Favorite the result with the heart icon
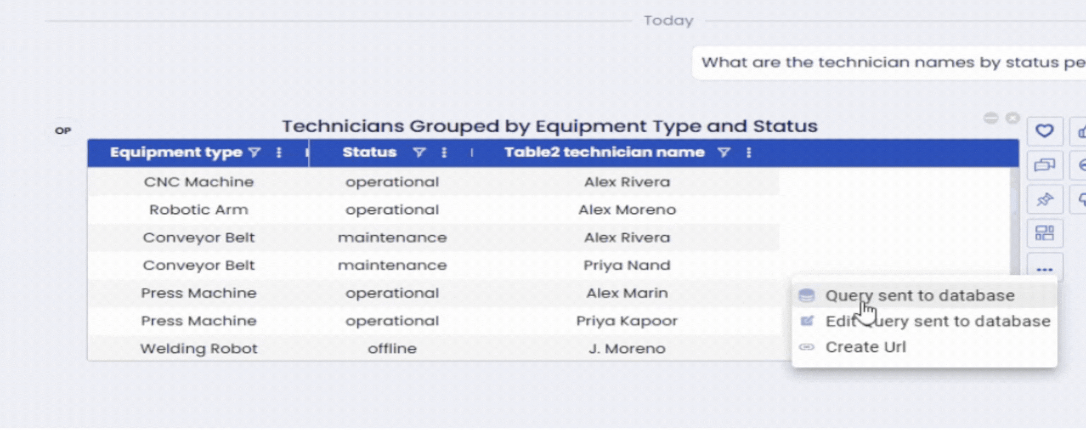 click(x=1044, y=131)
